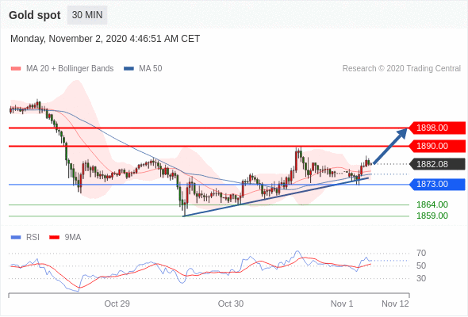Click the date and time text 'Monday, November 2, 2020 4:46:51 AM CET'
The image size is (468, 317).
[x=105, y=39]
